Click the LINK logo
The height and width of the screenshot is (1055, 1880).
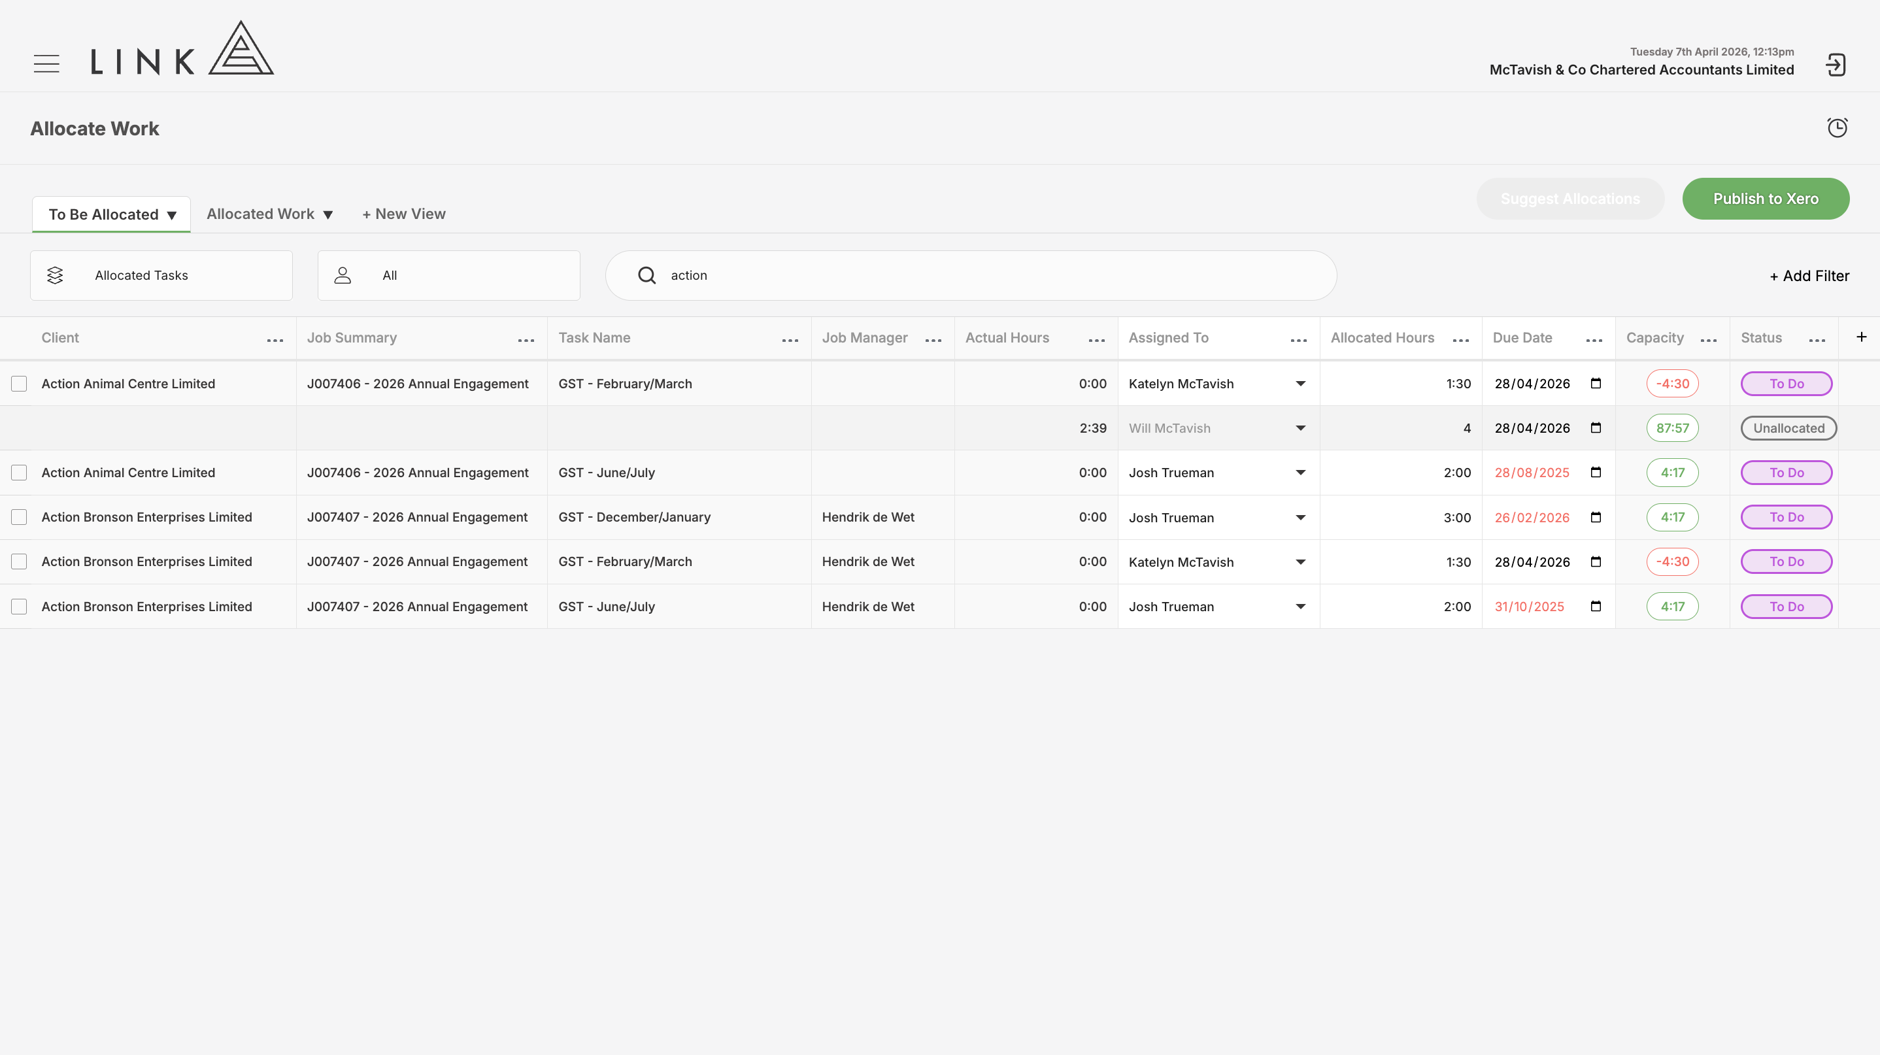[182, 48]
